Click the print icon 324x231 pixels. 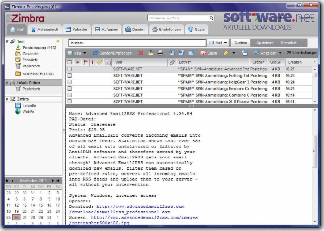(x=160, y=53)
